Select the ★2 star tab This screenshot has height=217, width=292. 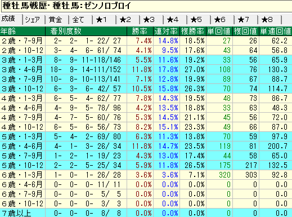tap(128, 20)
